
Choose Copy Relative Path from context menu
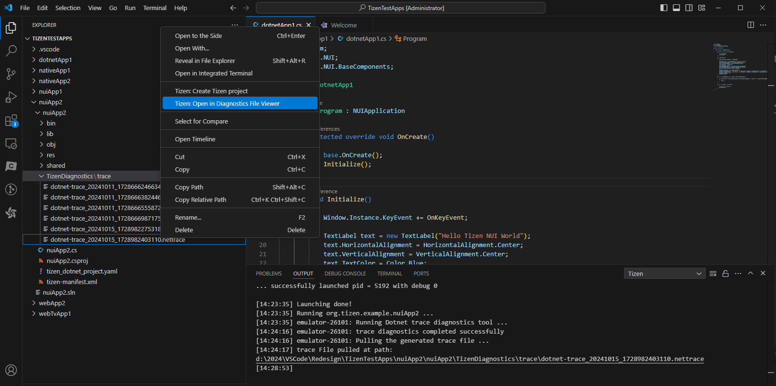coord(201,199)
